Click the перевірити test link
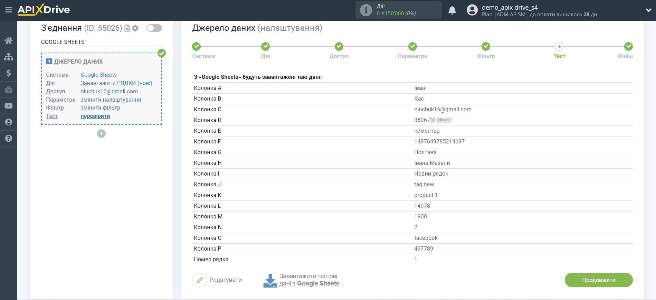Image resolution: width=656 pixels, height=300 pixels. [x=95, y=116]
